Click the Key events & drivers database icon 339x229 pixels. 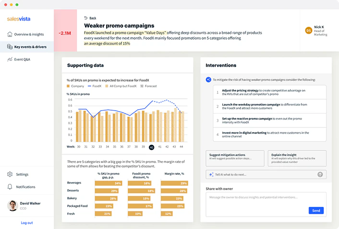(x=10, y=47)
